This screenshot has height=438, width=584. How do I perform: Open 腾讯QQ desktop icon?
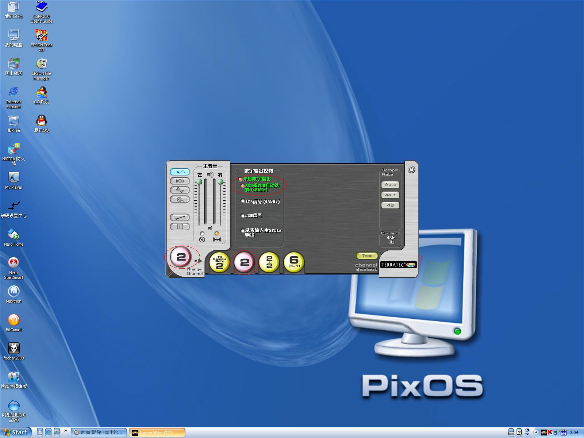pos(41,124)
